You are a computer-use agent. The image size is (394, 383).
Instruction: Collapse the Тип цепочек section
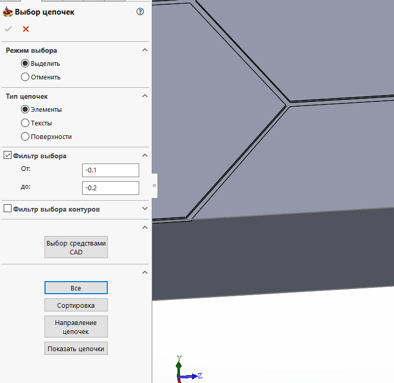[x=145, y=96]
